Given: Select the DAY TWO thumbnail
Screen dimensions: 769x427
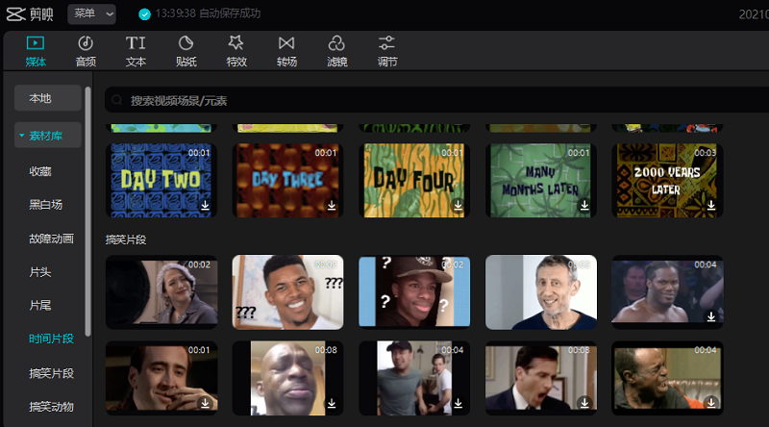Looking at the screenshot, I should tap(161, 180).
